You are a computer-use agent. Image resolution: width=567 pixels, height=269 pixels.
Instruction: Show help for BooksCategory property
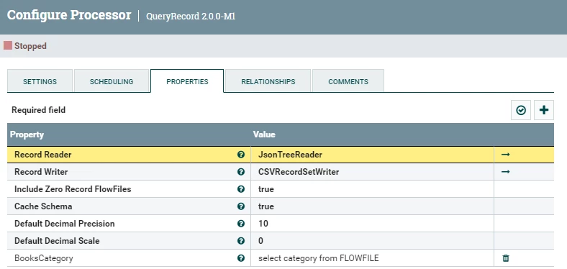[x=241, y=258]
